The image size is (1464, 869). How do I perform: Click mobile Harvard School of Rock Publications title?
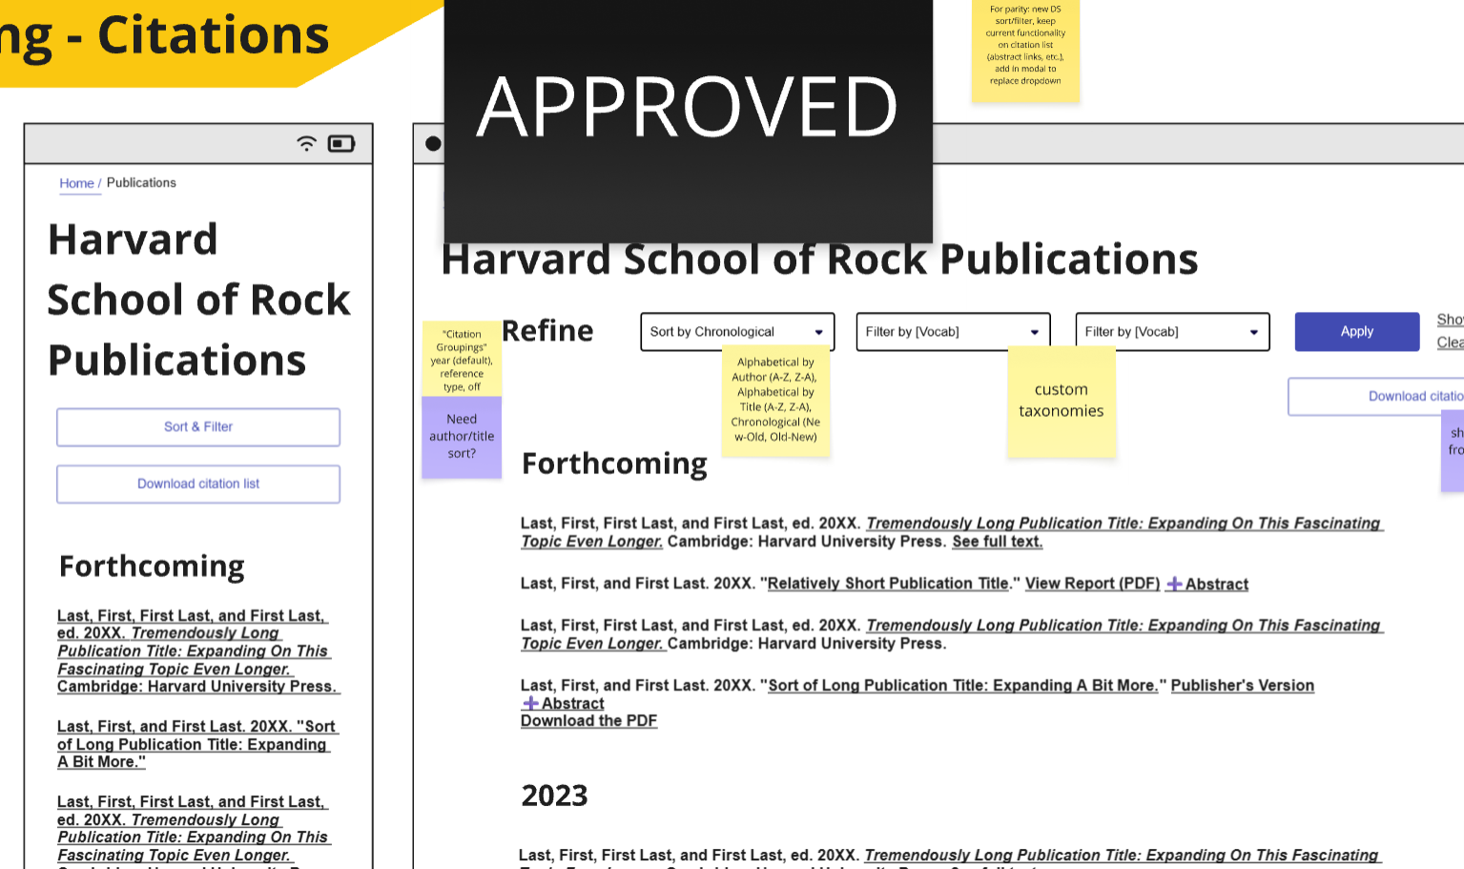(198, 300)
